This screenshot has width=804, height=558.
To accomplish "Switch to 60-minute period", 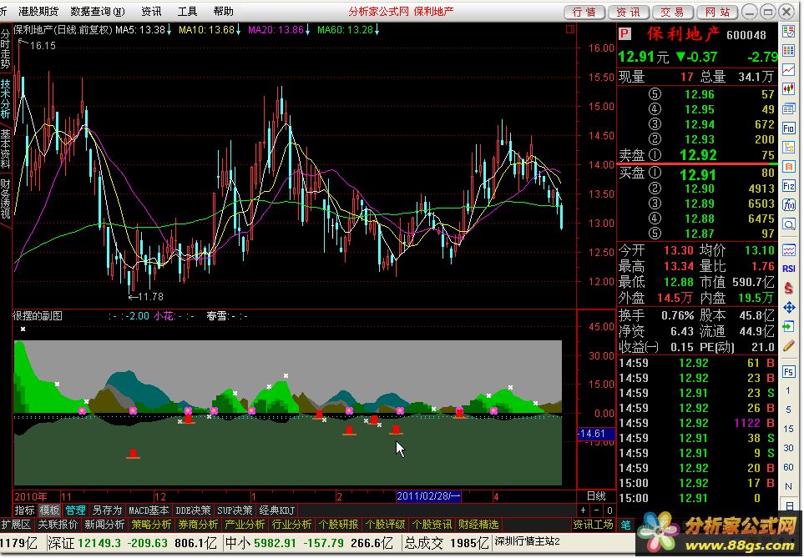I will click(789, 467).
